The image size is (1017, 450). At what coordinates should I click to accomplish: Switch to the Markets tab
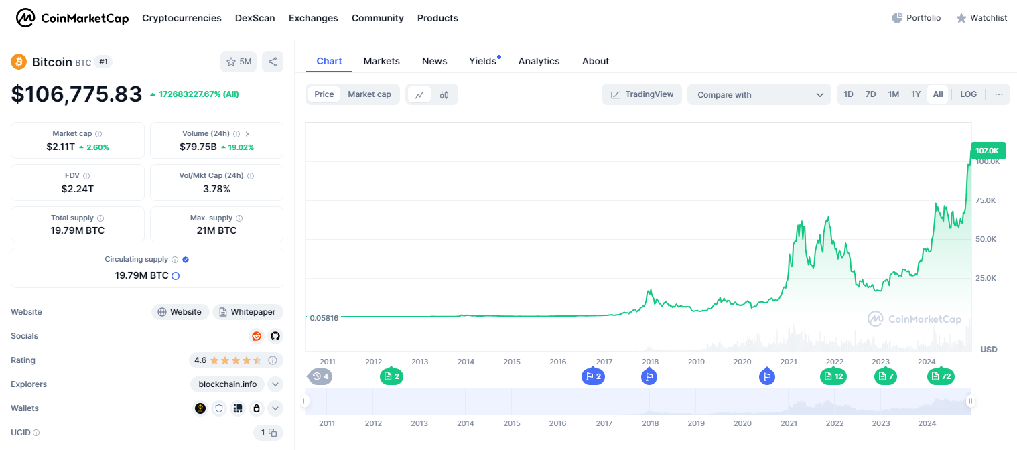[381, 61]
